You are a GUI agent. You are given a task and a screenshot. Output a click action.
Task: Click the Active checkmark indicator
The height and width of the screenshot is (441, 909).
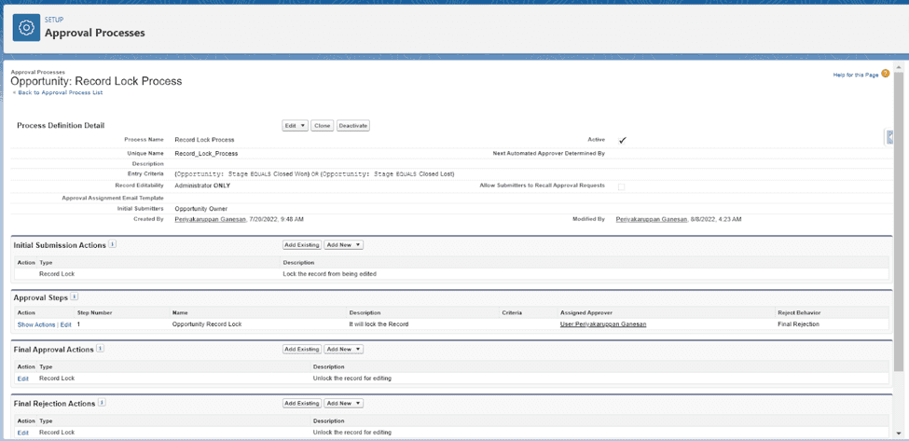point(623,140)
